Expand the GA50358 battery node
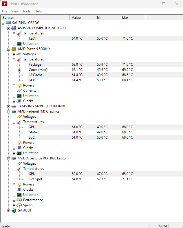The image size is (183, 228). 9,211
